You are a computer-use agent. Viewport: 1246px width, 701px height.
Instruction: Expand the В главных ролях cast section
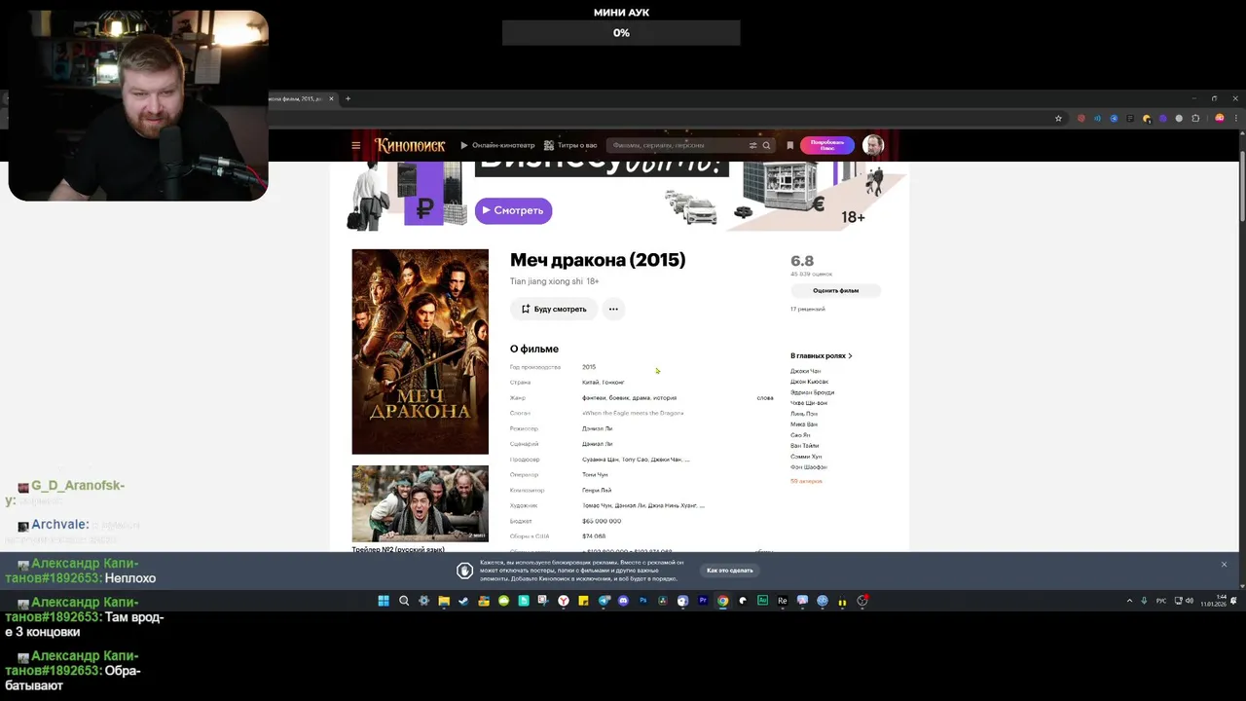tap(821, 355)
